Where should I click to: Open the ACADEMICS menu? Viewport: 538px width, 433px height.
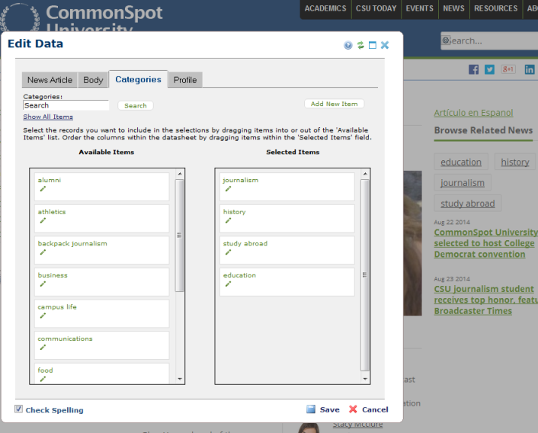pos(325,8)
